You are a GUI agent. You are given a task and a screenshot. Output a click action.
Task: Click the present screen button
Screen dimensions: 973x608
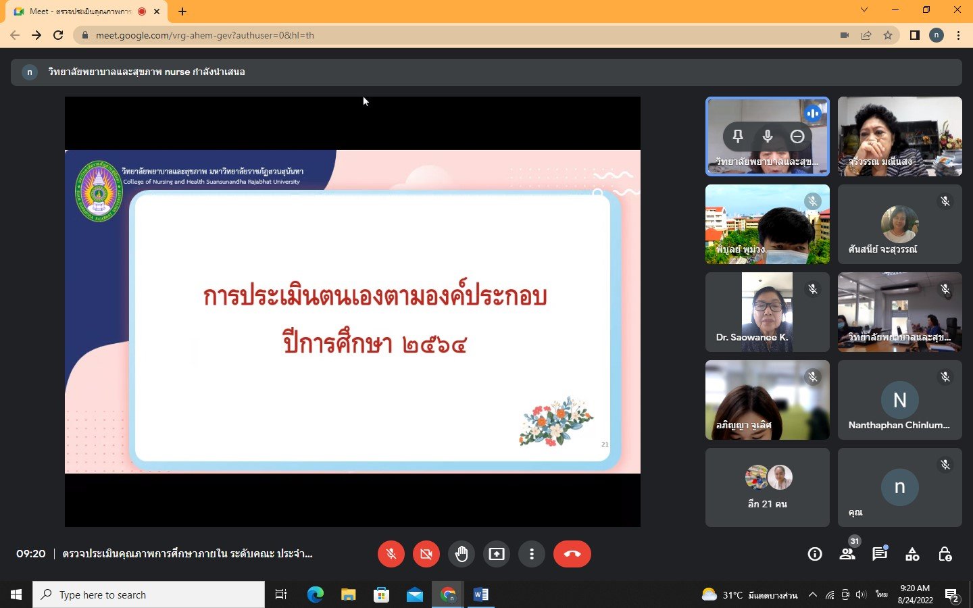(x=497, y=554)
